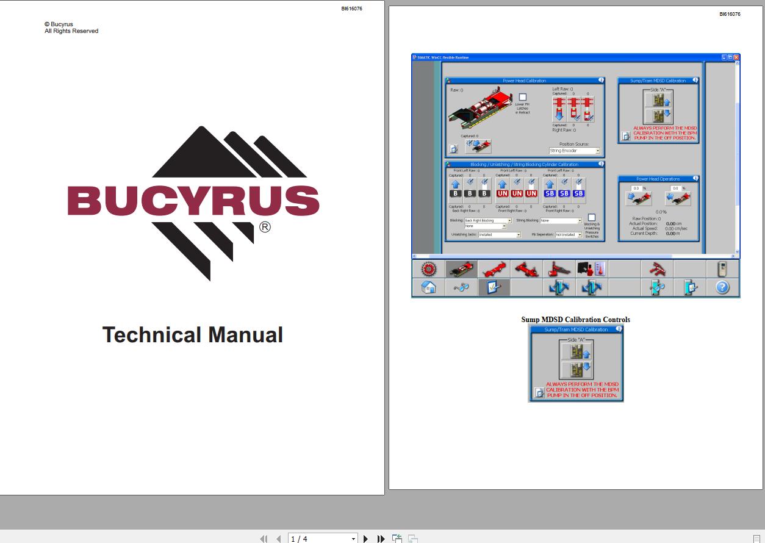Click Side A down-arrow button in enlarged panel
765x543 pixels.
[576, 370]
